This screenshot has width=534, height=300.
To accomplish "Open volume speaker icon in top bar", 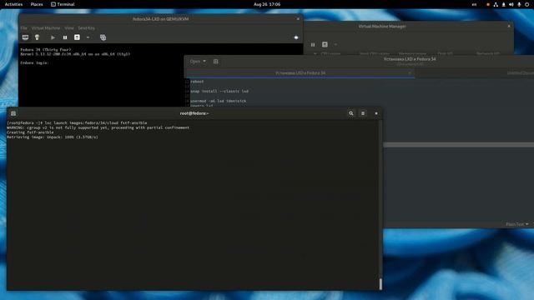I will [511, 4].
